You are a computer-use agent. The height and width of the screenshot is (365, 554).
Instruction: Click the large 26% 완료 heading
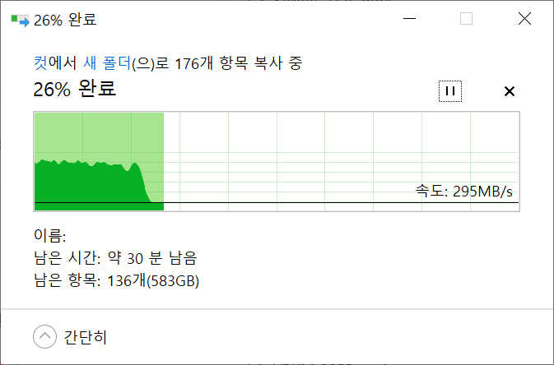pyautogui.click(x=75, y=89)
